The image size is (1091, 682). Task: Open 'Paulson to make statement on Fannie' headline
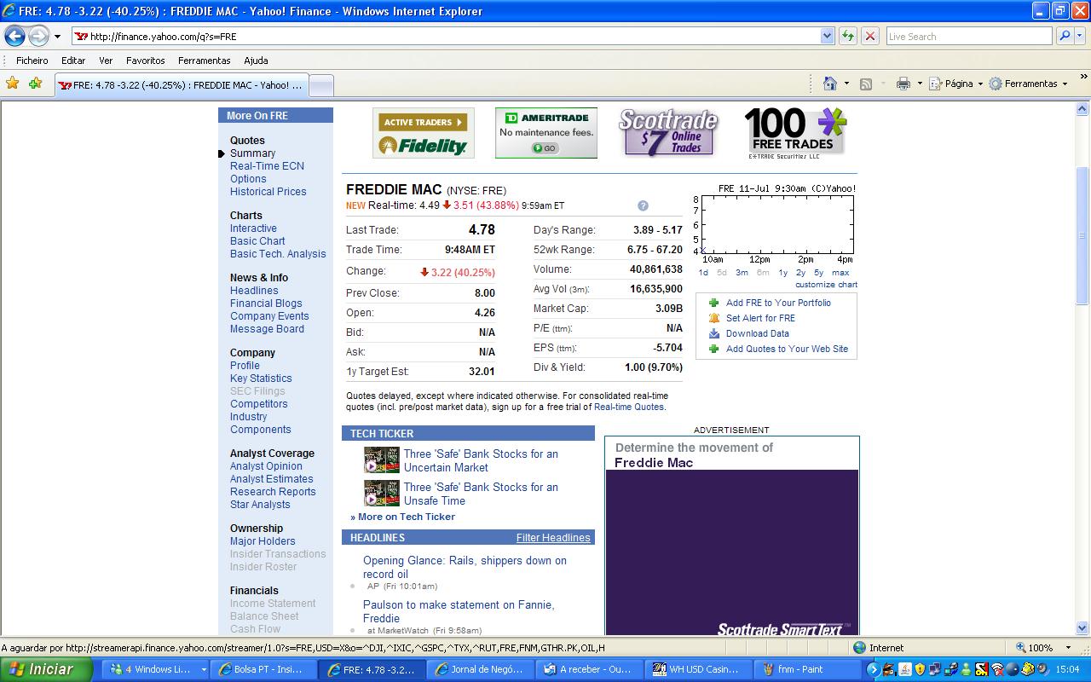coord(459,611)
